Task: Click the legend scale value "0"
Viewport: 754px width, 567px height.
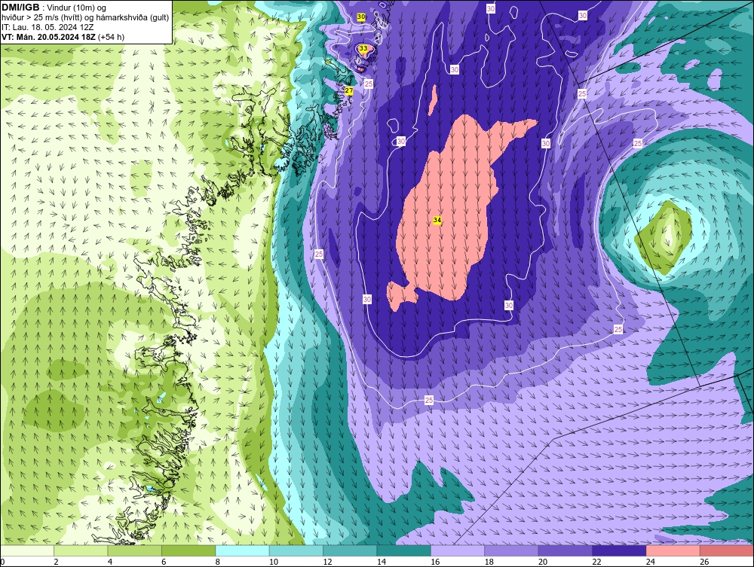Action: [2, 562]
